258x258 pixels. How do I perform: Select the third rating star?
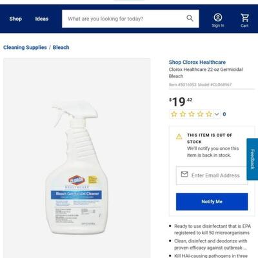tap(192, 114)
